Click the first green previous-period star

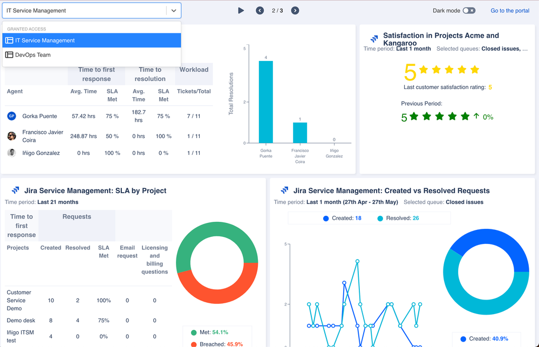click(414, 116)
